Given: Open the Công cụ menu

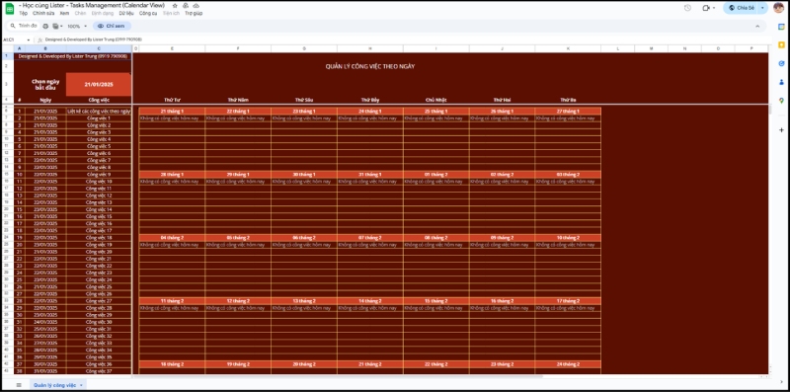Looking at the screenshot, I should pyautogui.click(x=148, y=13).
